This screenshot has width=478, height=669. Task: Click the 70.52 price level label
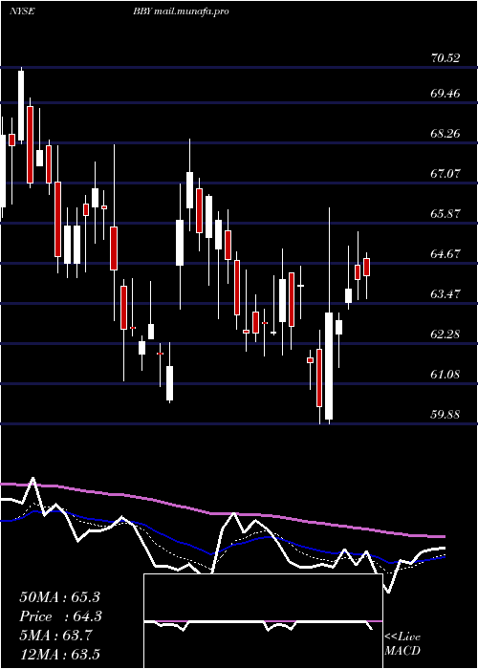[x=445, y=57]
